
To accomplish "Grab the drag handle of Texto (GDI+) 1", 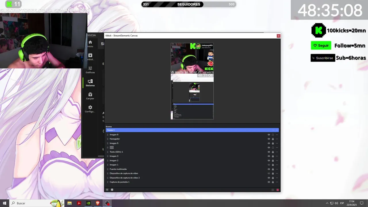I will coord(108,152).
